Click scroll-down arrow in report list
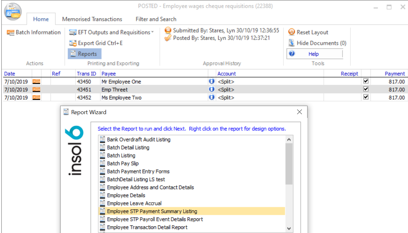This screenshot has width=408, height=233. coord(289,229)
